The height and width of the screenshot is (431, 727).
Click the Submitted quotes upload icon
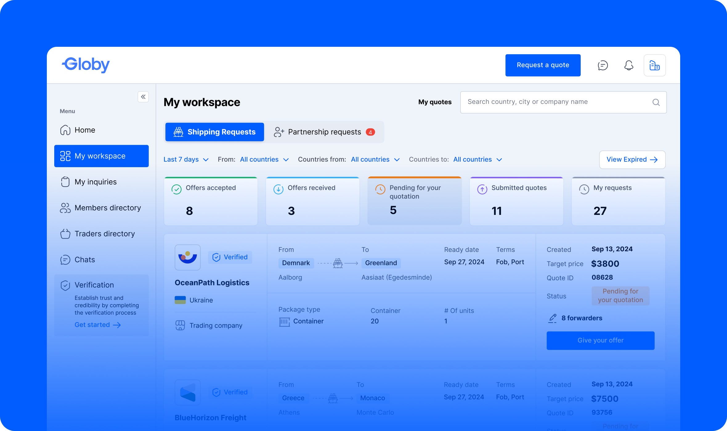click(482, 189)
